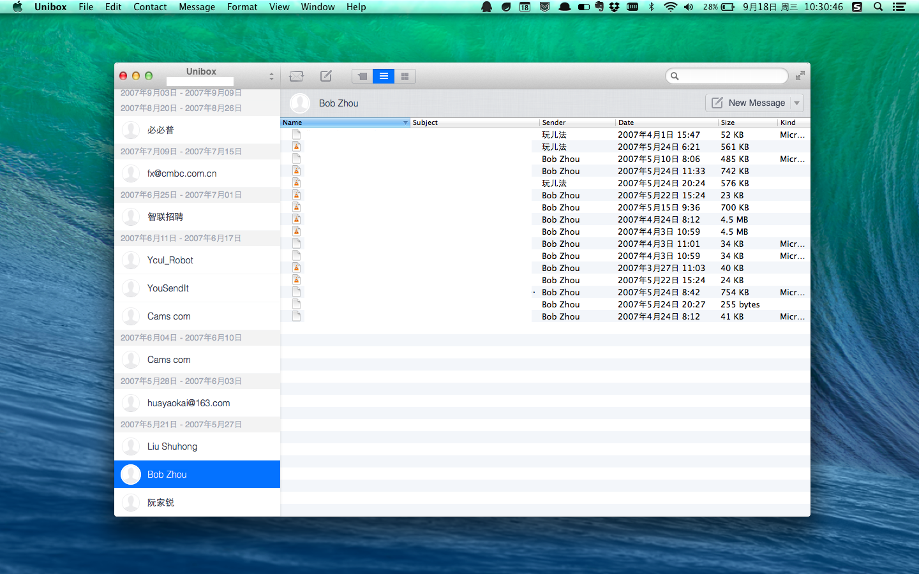Image resolution: width=919 pixels, height=574 pixels.
Task: Open the account switcher stepper beside the Unibox title
Action: click(271, 77)
